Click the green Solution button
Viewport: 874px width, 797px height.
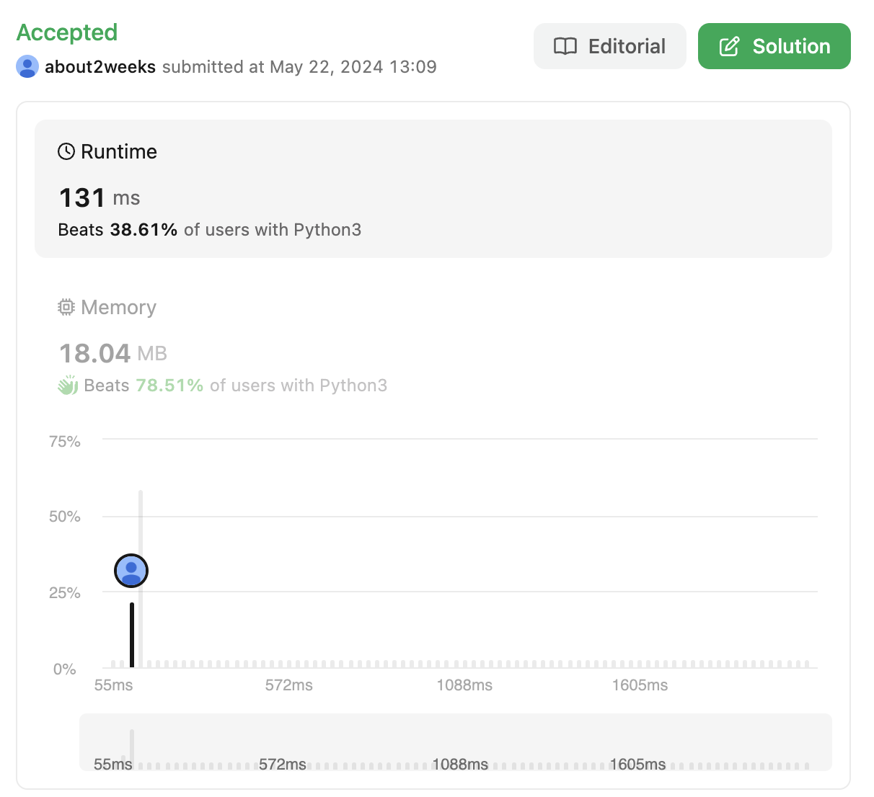click(x=774, y=46)
